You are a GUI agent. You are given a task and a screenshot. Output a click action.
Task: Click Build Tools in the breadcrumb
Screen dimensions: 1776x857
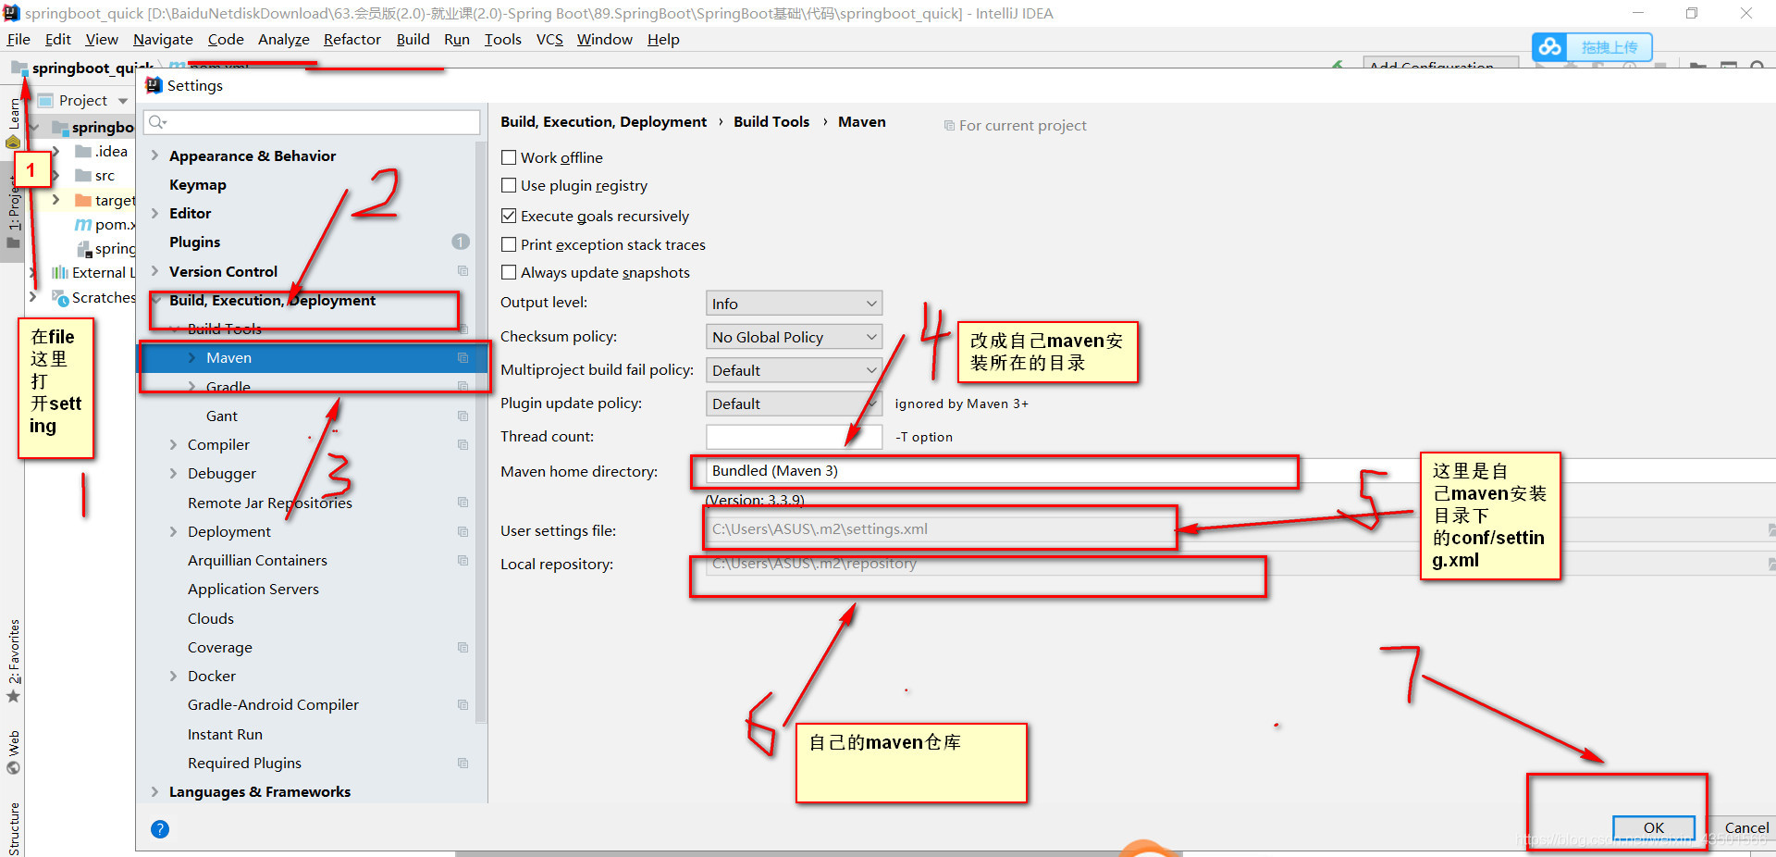click(771, 122)
